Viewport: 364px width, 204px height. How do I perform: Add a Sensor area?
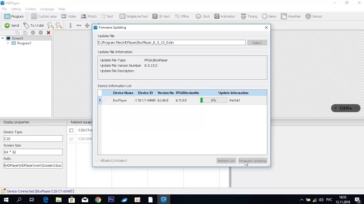314,16
